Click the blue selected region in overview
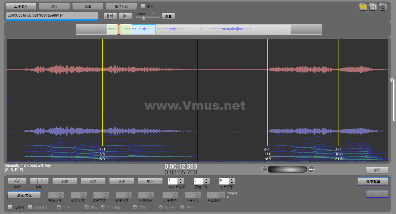The image size is (396, 214). [x=143, y=29]
